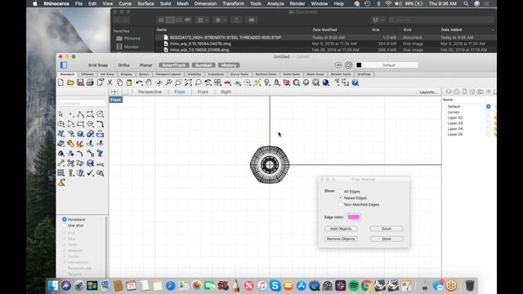
Task: Click the four-viewport layout icon
Action: (114, 91)
